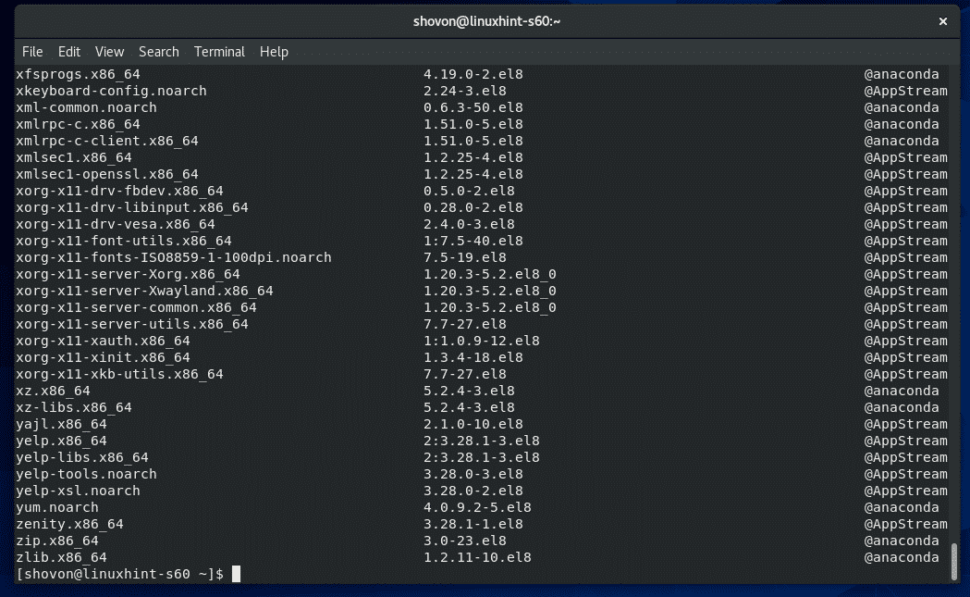
Task: Open the View menu
Action: pos(109,52)
